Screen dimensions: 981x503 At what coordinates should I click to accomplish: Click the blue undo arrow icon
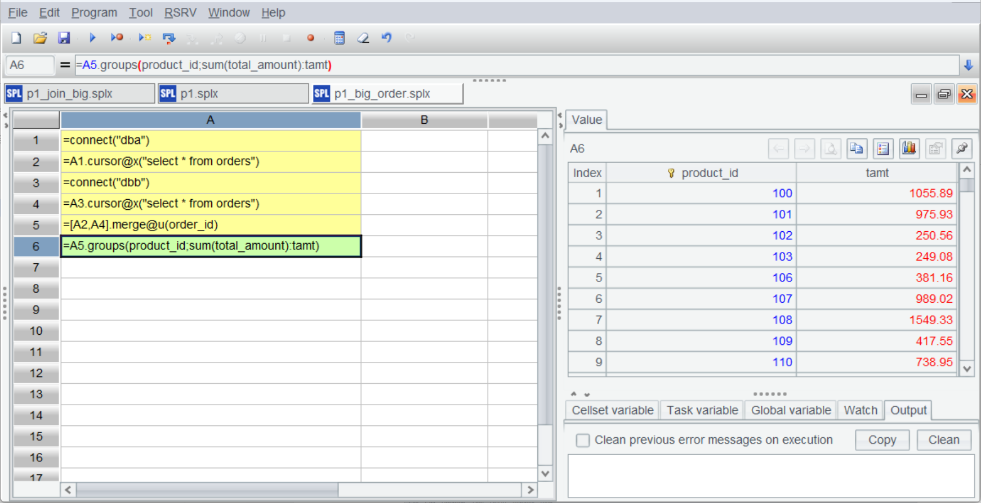click(x=386, y=38)
